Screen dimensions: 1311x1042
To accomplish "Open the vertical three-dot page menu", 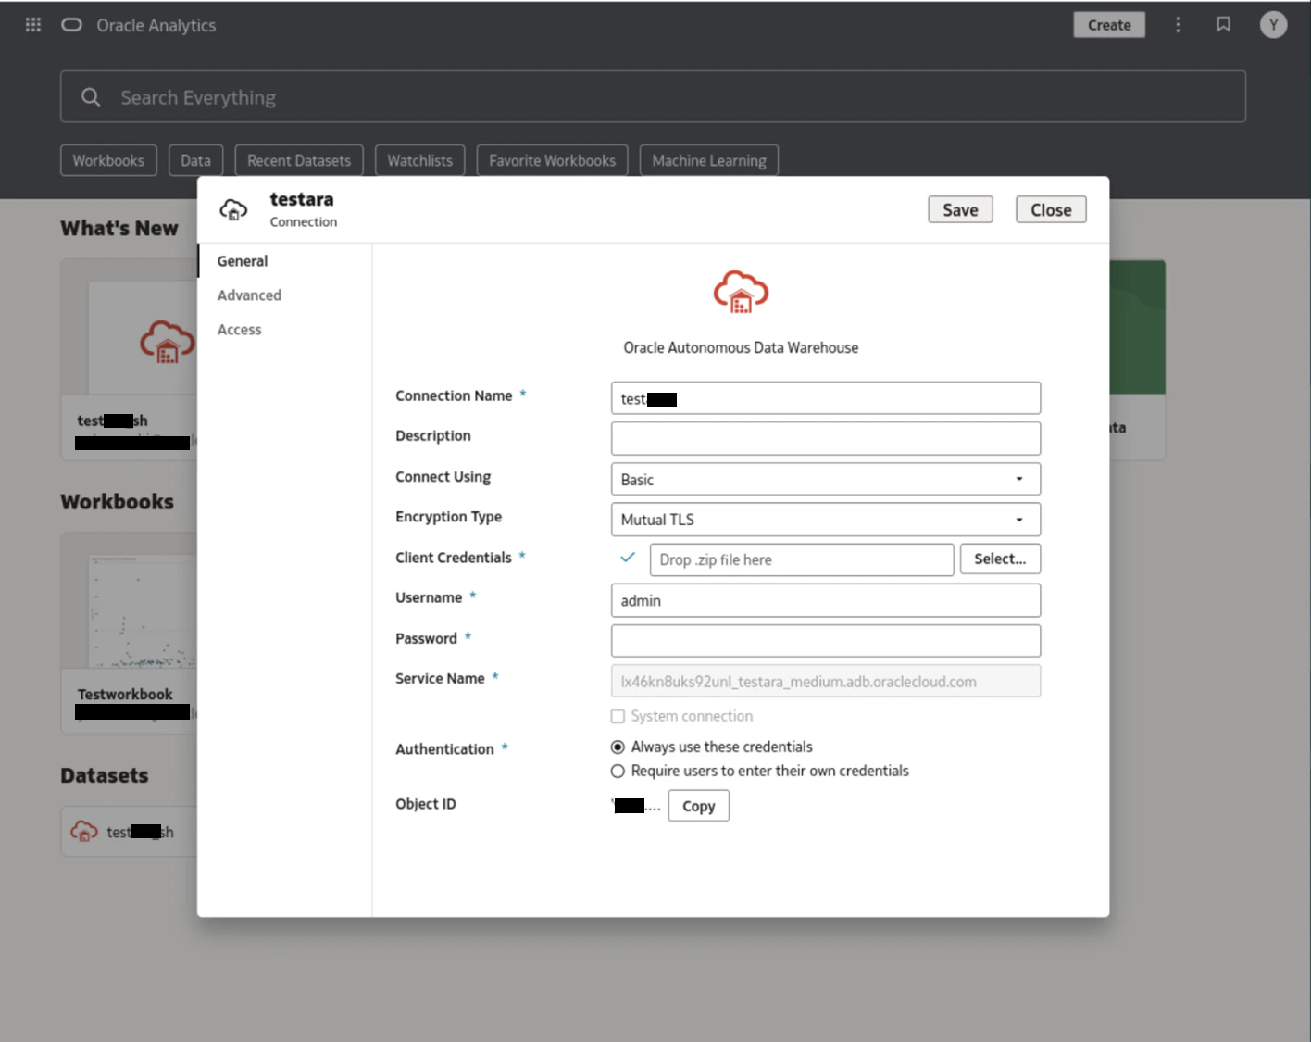I will (x=1178, y=25).
